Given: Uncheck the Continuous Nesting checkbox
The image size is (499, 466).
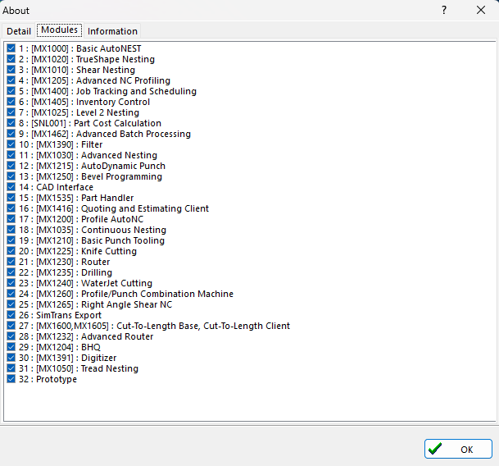Looking at the screenshot, I should click(x=11, y=230).
